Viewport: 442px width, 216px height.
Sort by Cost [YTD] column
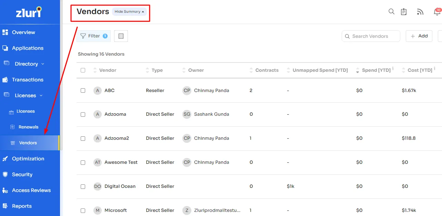(x=403, y=70)
